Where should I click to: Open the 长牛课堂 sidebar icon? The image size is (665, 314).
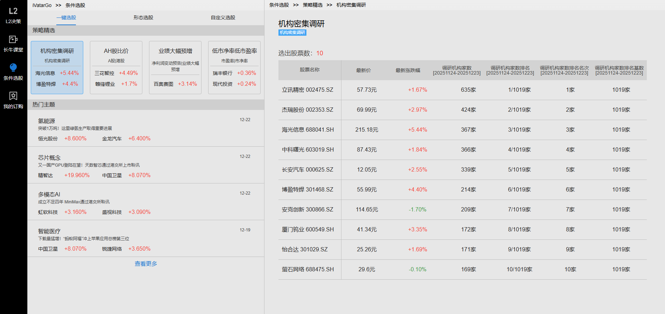pos(13,43)
